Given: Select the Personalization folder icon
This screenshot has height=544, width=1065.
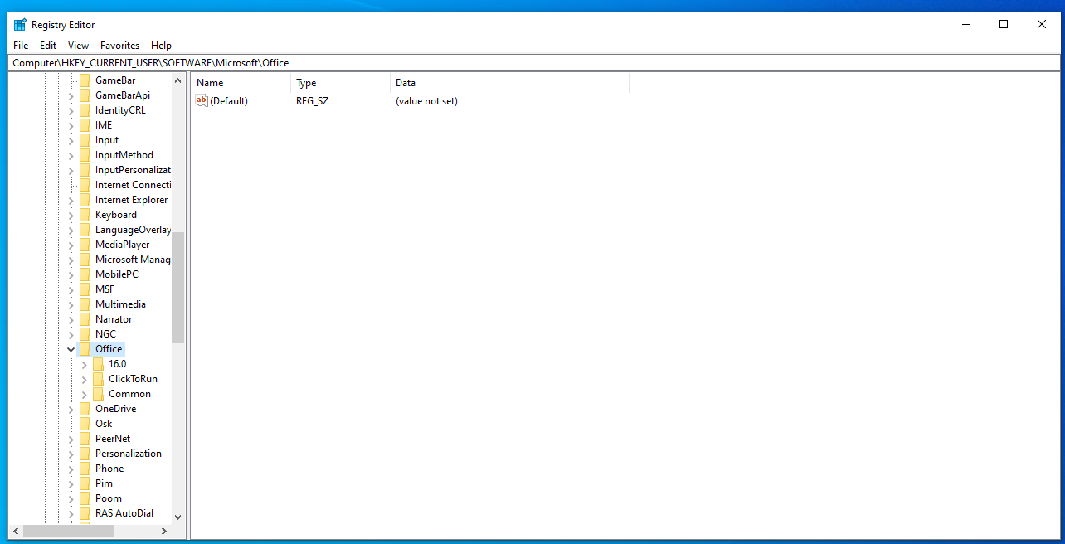Looking at the screenshot, I should coord(85,454).
